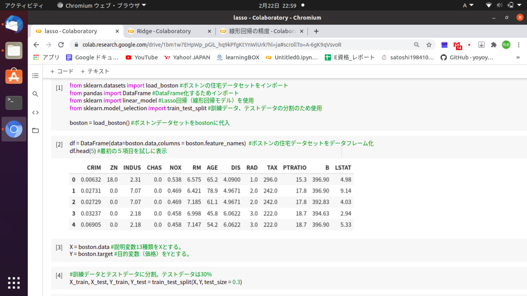
Task: Open the Google ドキュ... bookmark
Action: click(92, 57)
